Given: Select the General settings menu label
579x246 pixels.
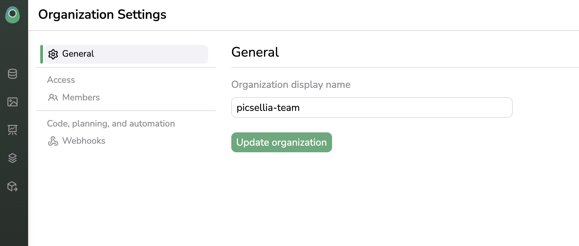Looking at the screenshot, I should point(78,54).
